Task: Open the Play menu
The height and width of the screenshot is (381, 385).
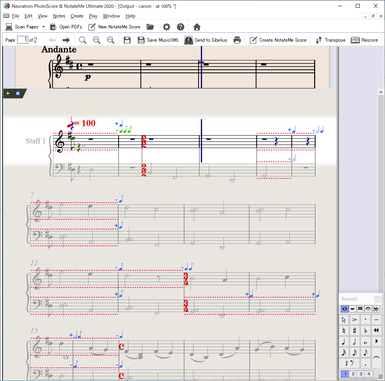Action: click(93, 16)
